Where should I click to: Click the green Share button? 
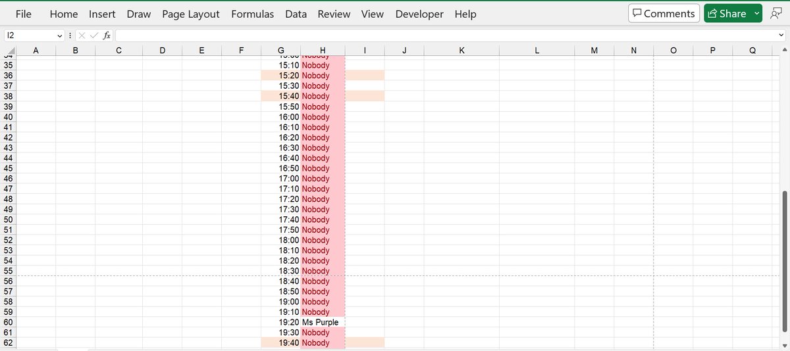click(727, 13)
